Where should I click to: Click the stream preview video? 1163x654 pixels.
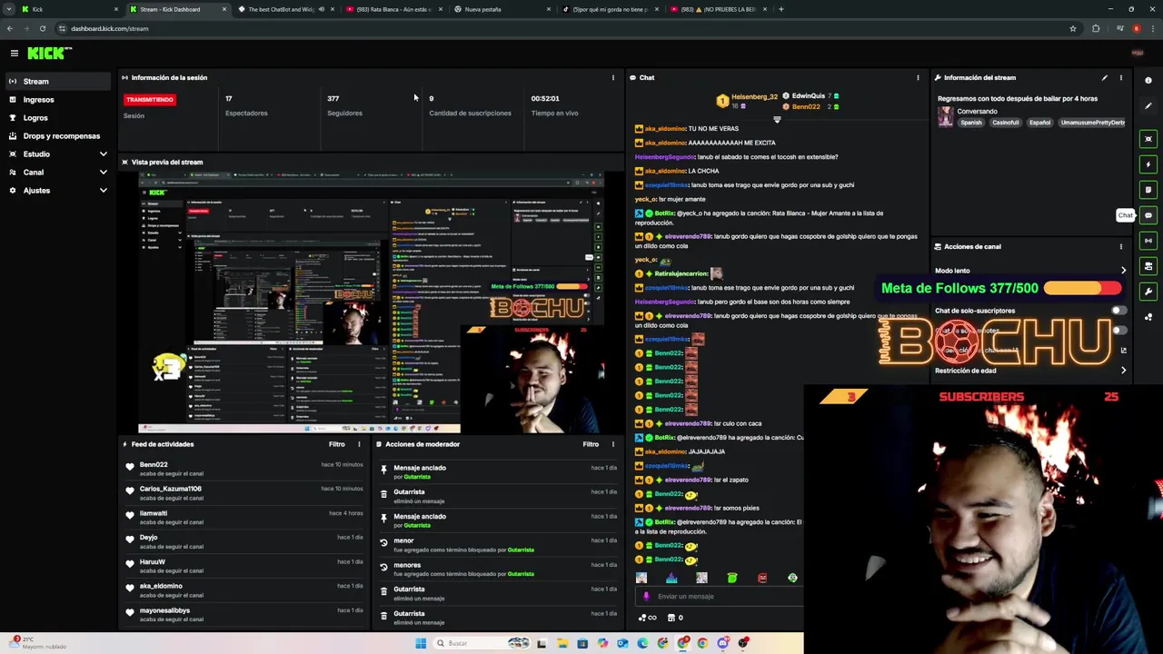click(371, 302)
